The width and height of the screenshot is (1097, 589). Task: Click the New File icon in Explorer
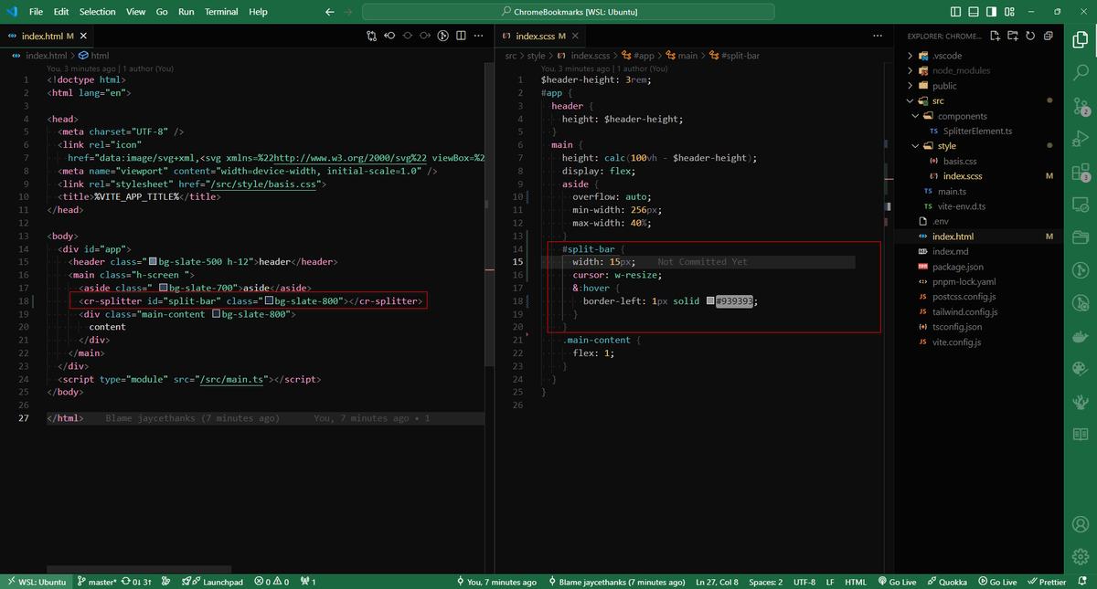tap(995, 37)
